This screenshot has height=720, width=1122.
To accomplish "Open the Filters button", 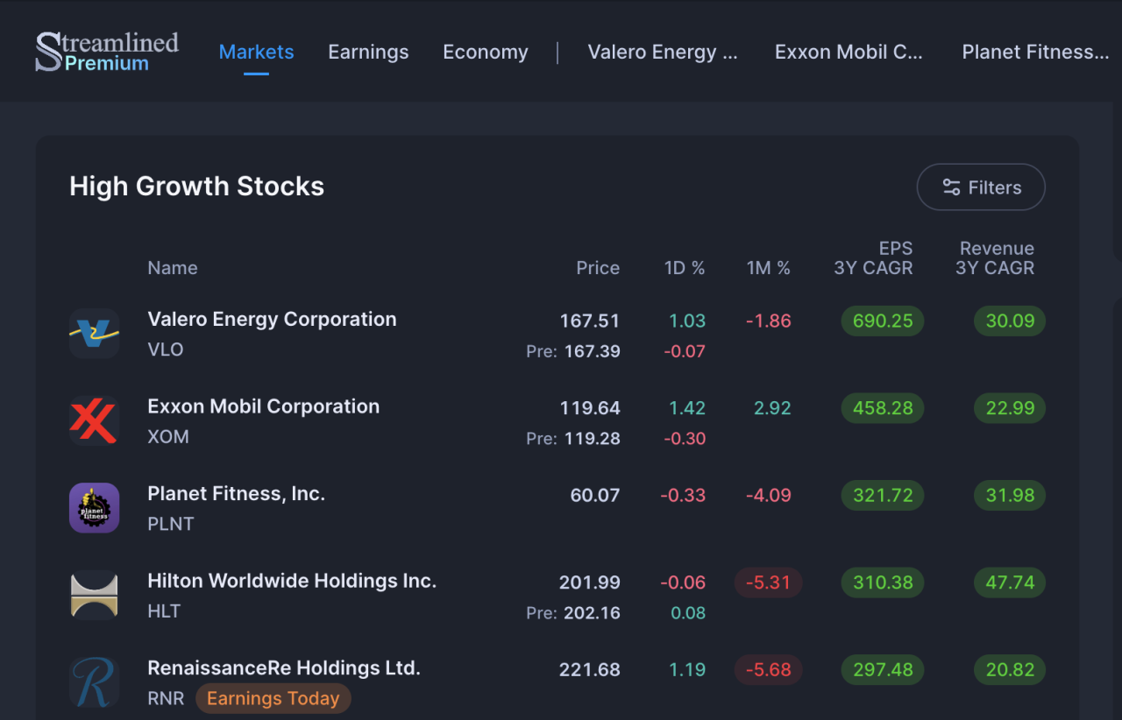I will coord(981,187).
